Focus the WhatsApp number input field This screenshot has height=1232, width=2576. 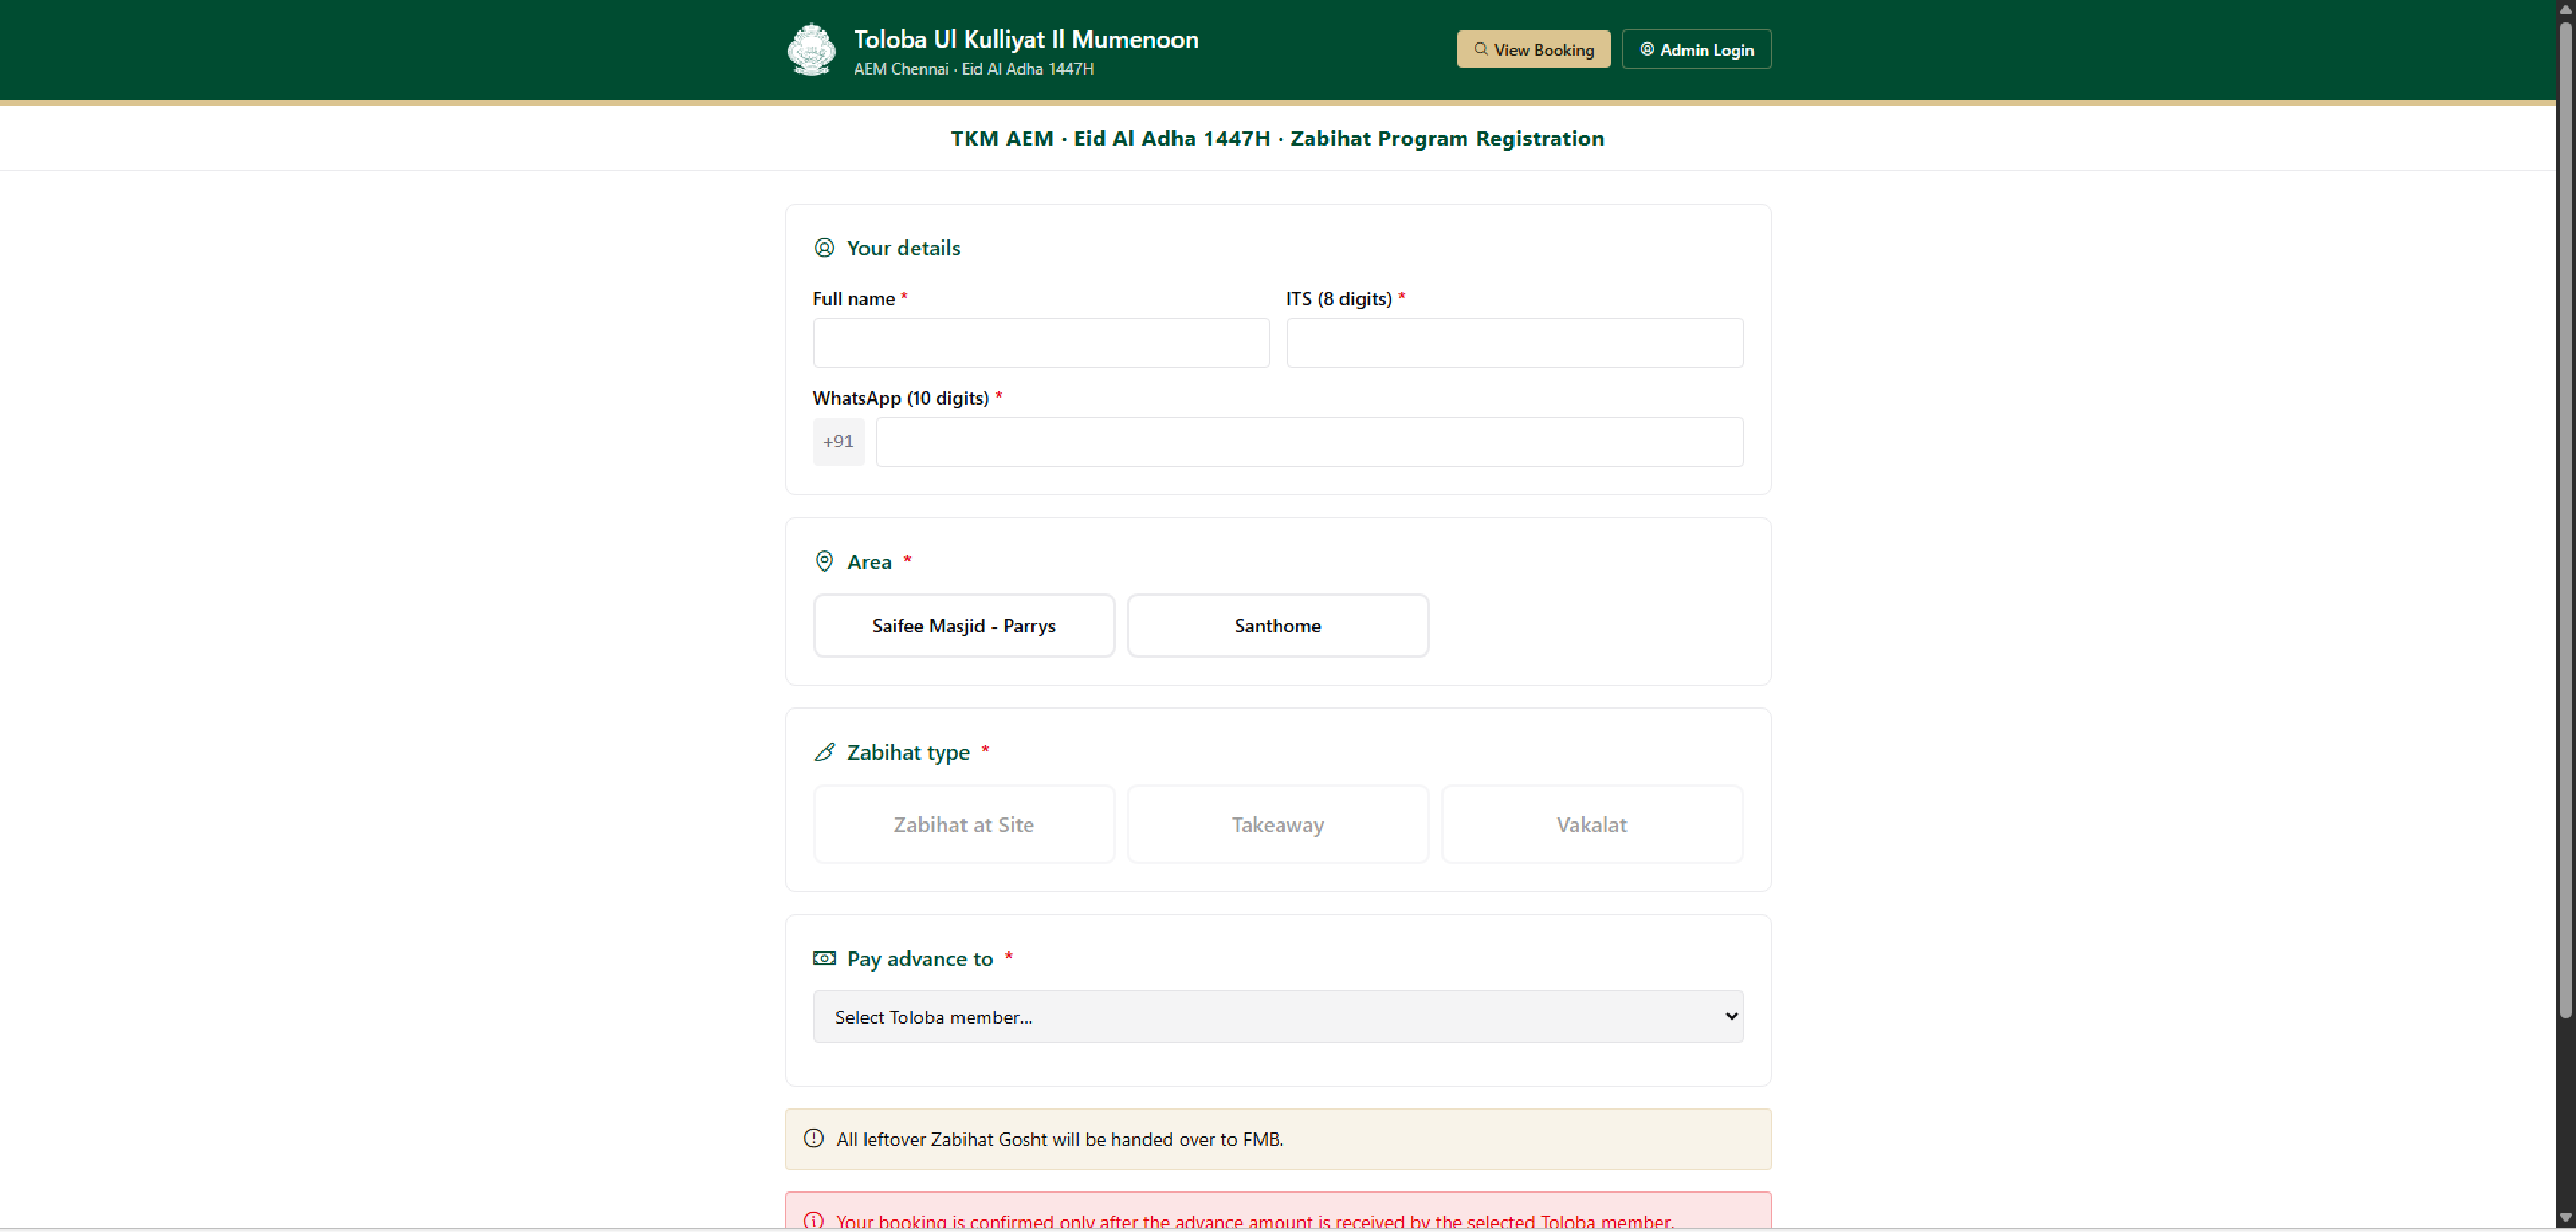pyautogui.click(x=1309, y=442)
